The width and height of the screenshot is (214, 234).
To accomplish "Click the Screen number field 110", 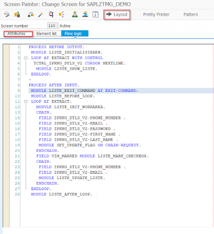I will coord(53,26).
